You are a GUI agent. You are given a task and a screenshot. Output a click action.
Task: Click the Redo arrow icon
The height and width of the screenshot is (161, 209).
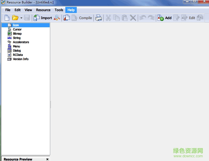pos(151,18)
